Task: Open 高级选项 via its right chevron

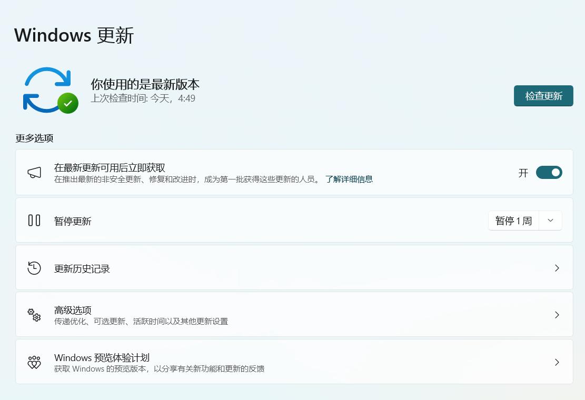Action: coord(557,315)
